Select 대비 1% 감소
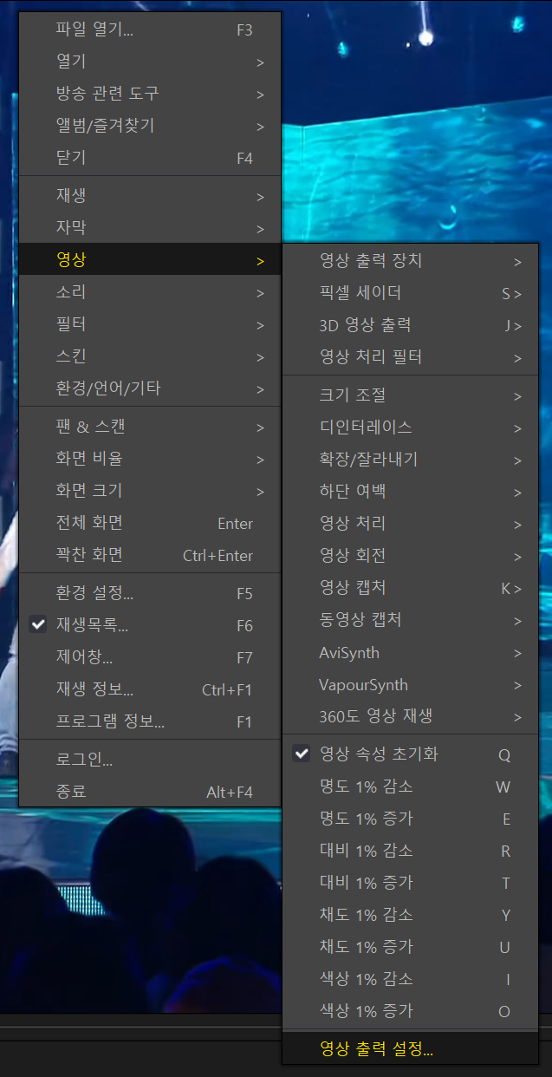The width and height of the screenshot is (552, 1077). pyautogui.click(x=410, y=851)
